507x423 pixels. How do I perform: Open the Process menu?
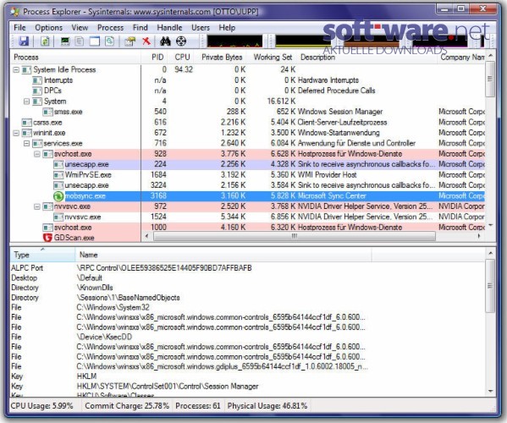pos(111,28)
